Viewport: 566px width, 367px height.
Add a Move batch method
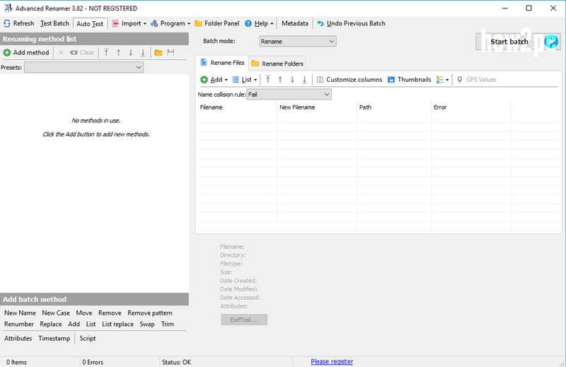84,313
